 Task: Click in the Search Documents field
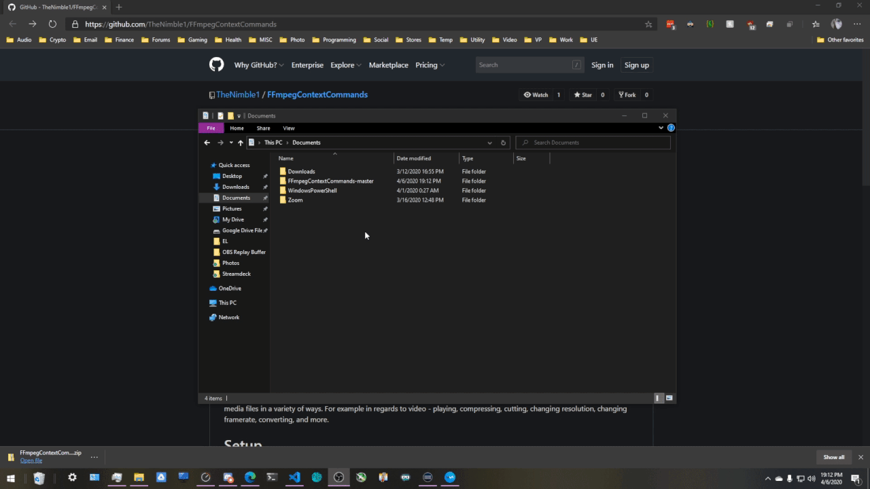coord(593,143)
